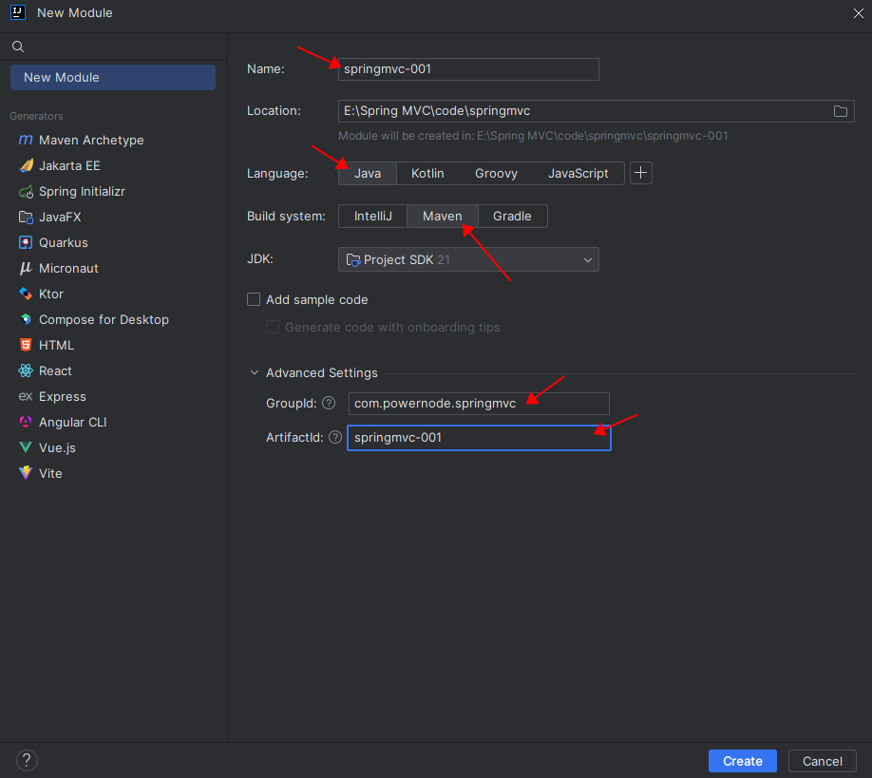Image resolution: width=872 pixels, height=778 pixels.
Task: Select the New Module item in sidebar
Action: tap(113, 77)
